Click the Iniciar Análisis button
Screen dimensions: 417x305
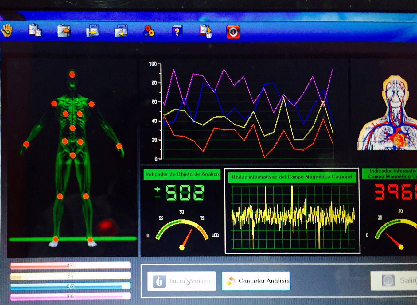click(181, 281)
